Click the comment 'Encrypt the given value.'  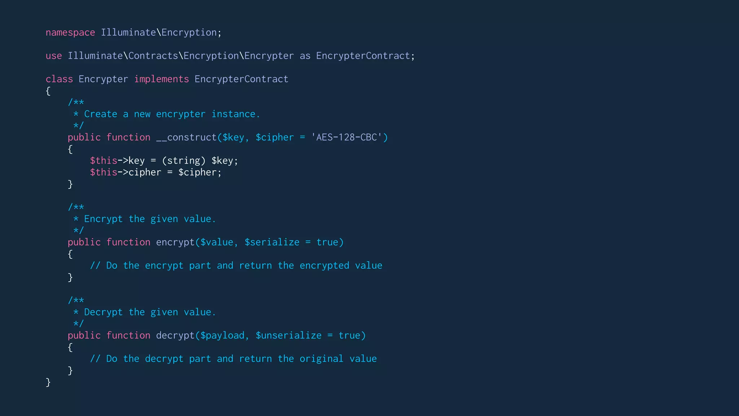click(150, 219)
